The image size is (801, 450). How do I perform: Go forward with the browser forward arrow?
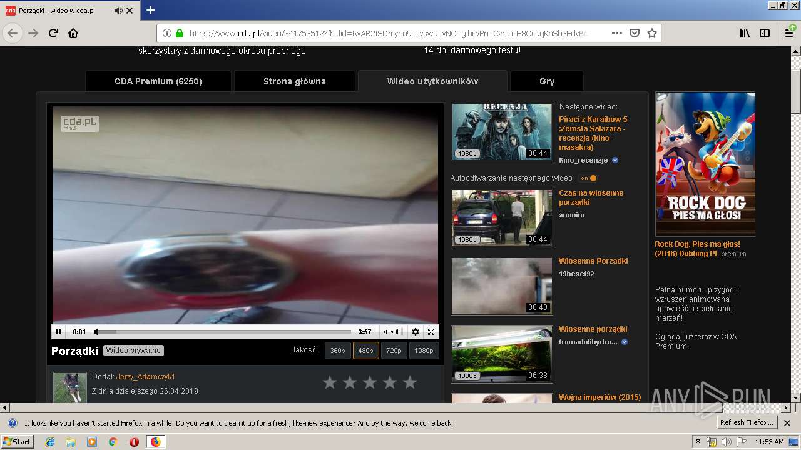[33, 33]
